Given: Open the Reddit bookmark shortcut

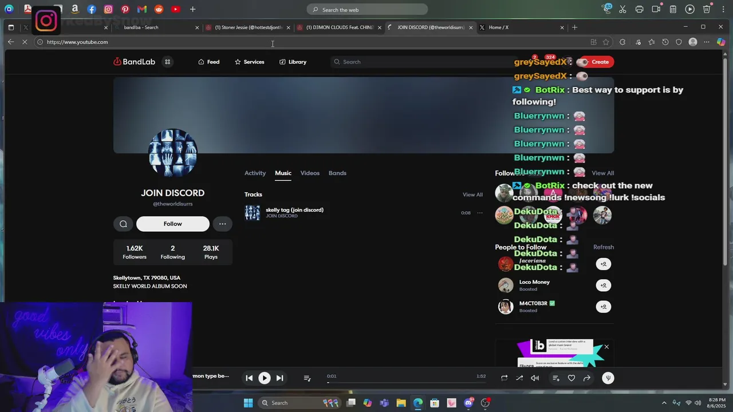Looking at the screenshot, I should [x=159, y=9].
